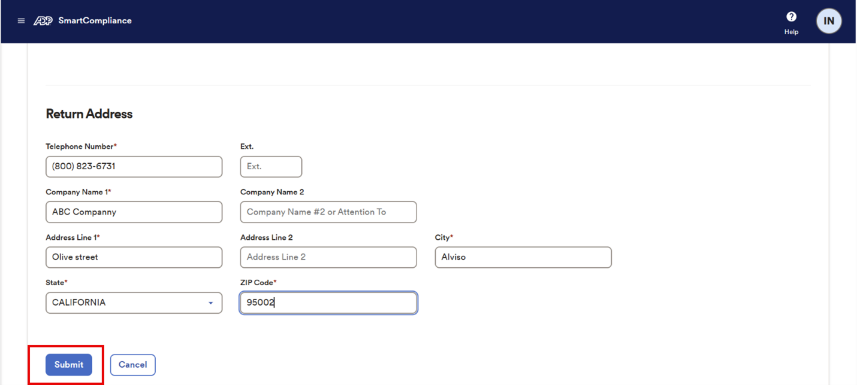The height and width of the screenshot is (385, 857).
Task: Click the Telephone Number label text
Action: [x=80, y=146]
